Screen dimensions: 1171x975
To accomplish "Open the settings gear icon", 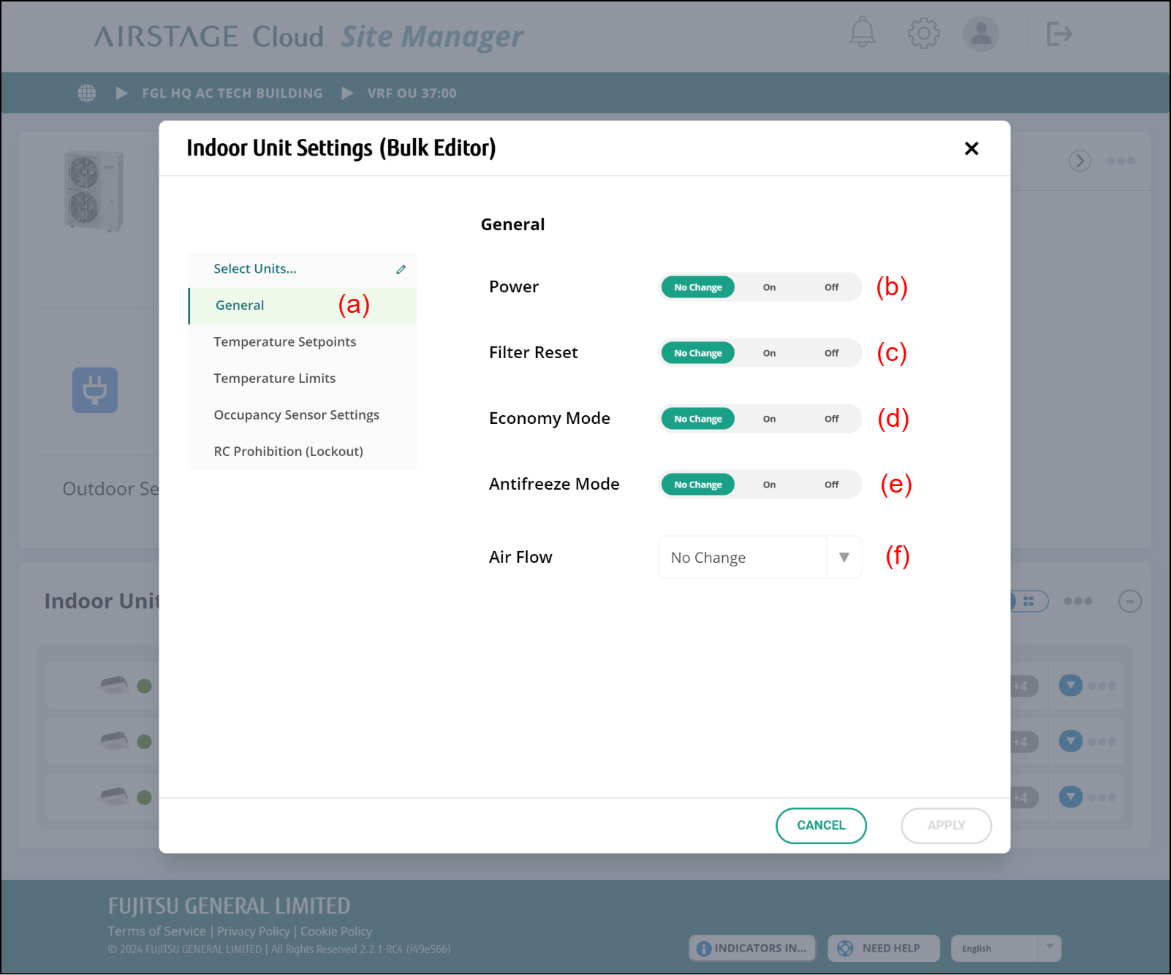I will point(923,33).
